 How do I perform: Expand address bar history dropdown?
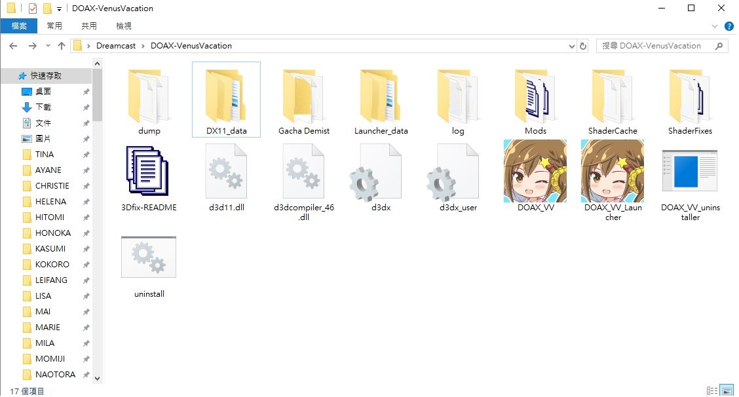(572, 46)
